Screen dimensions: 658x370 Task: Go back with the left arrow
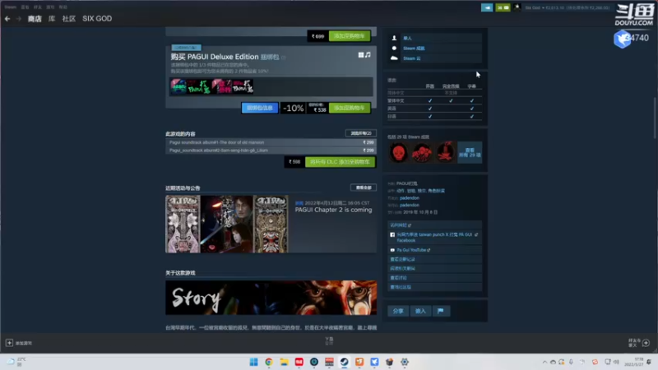point(7,18)
